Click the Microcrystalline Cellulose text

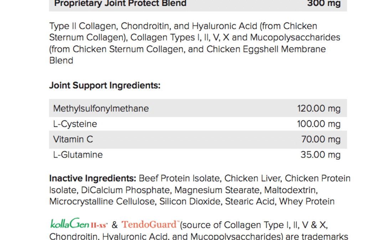pos(102,202)
